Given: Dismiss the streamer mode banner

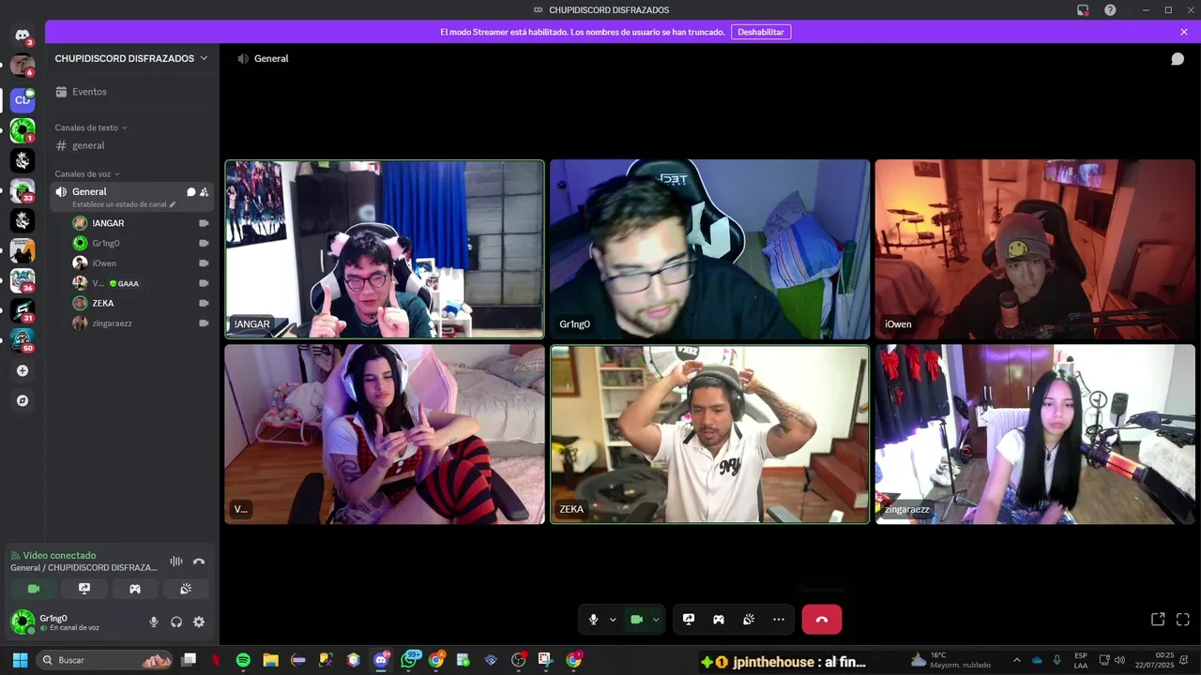Looking at the screenshot, I should (1184, 32).
